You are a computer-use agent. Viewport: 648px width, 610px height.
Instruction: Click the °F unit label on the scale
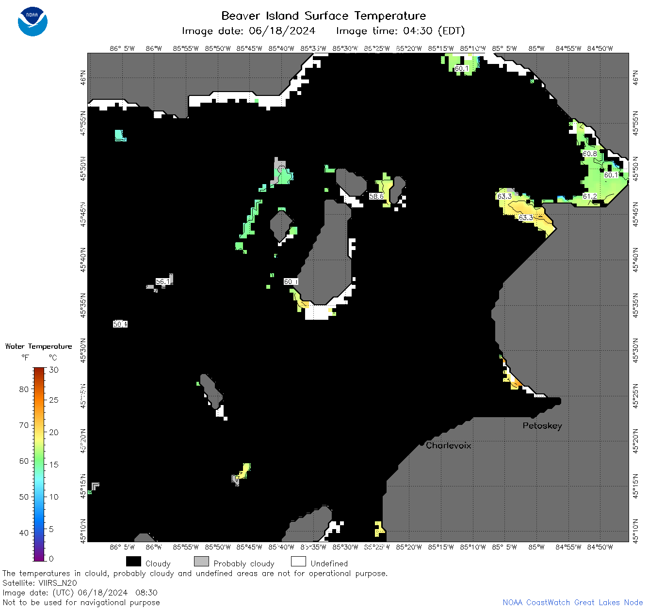click(x=25, y=358)
